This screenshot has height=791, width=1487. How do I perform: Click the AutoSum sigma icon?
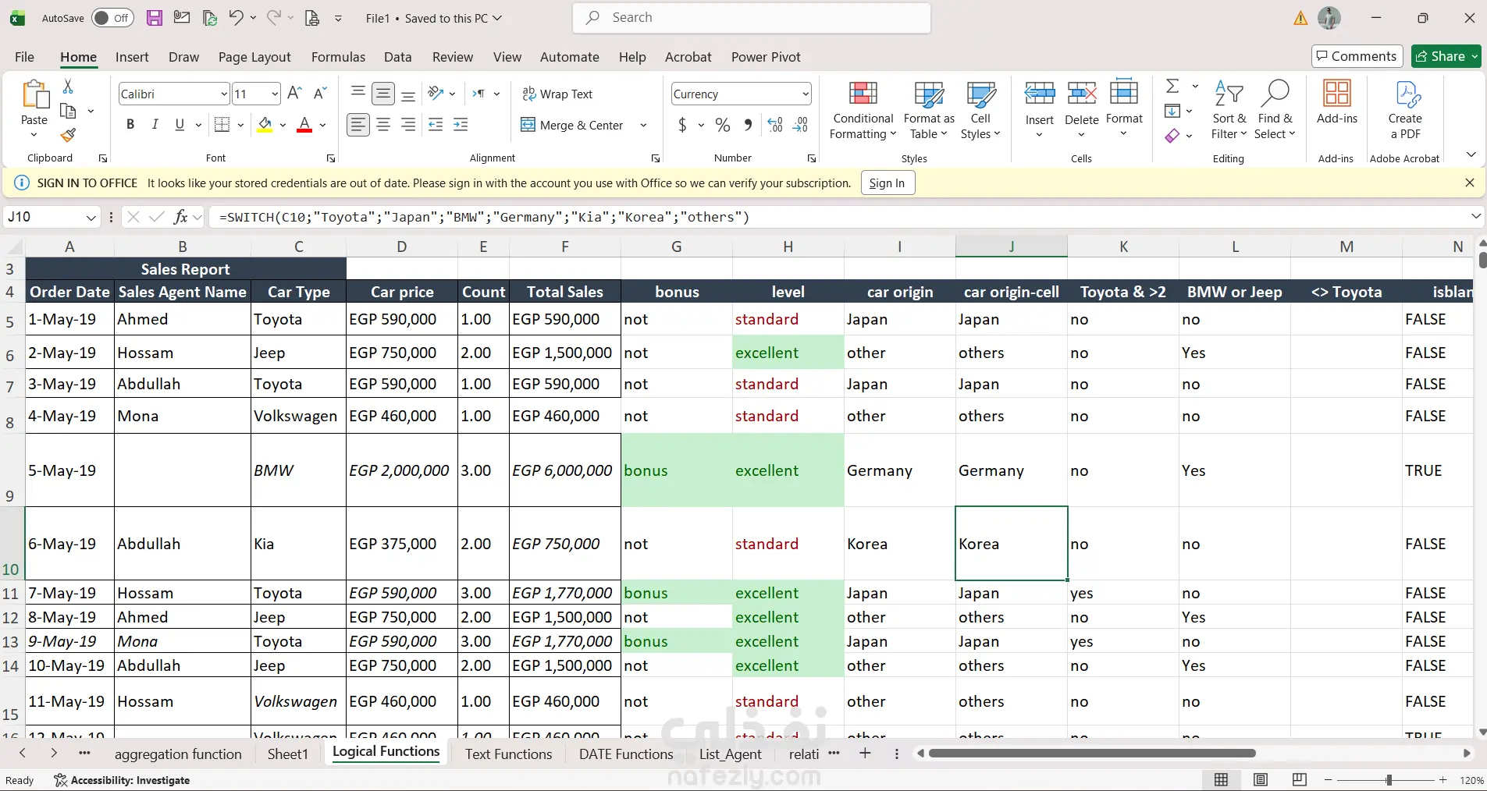pyautogui.click(x=1172, y=86)
